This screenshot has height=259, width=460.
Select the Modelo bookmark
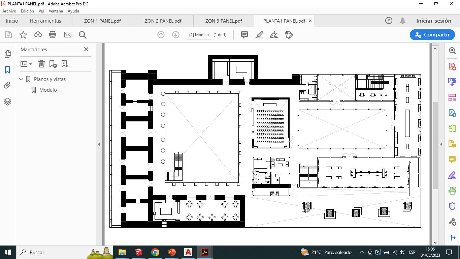pyautogui.click(x=48, y=90)
